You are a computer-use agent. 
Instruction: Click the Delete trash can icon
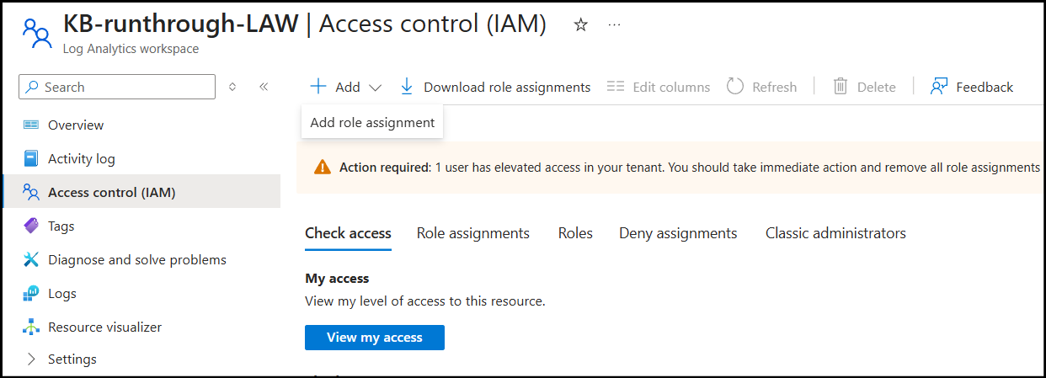point(840,87)
